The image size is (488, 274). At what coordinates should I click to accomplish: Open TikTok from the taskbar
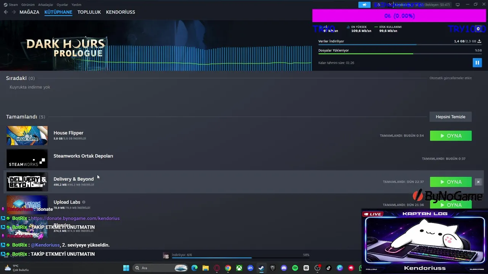pos(329,268)
